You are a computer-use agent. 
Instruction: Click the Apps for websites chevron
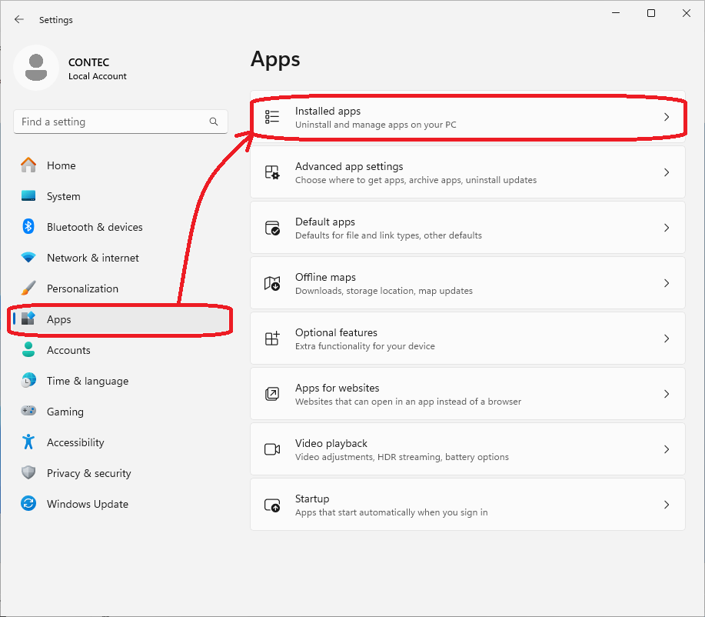coord(667,394)
